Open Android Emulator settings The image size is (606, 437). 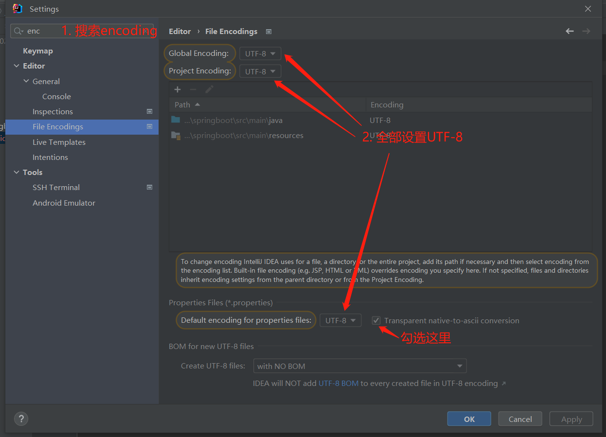[x=64, y=203]
